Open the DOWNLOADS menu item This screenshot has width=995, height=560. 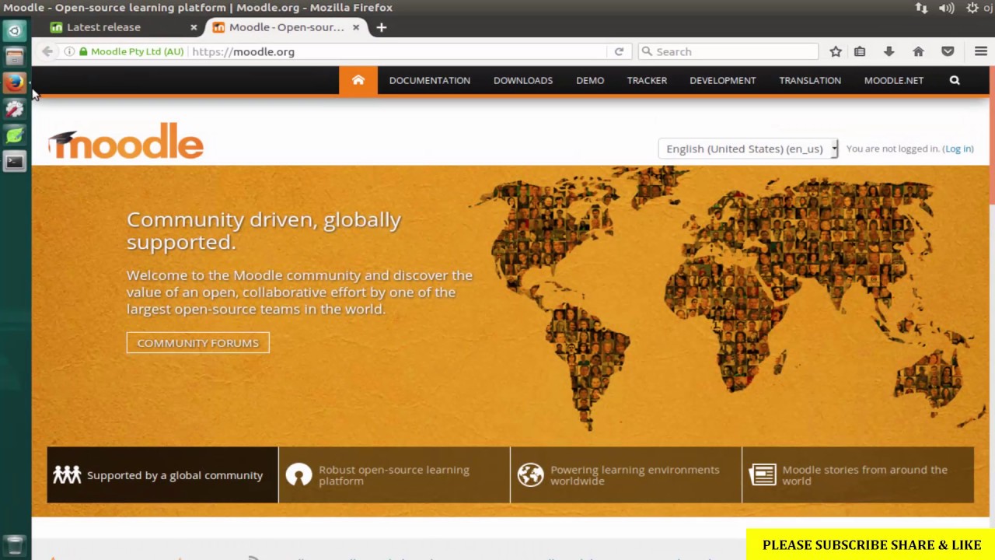523,80
